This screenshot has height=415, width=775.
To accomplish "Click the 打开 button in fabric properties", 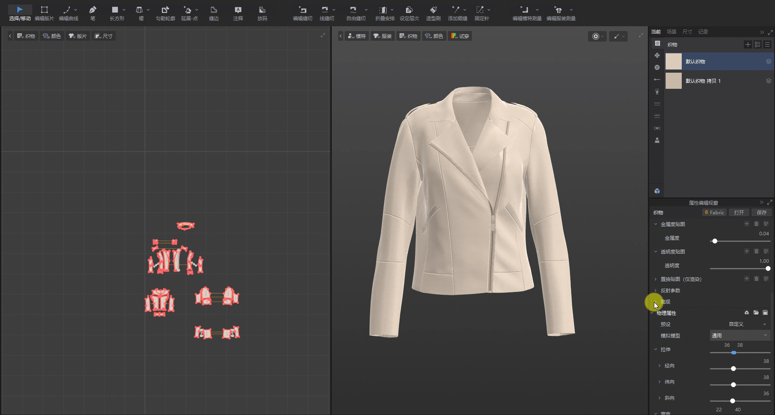I will [x=739, y=212].
